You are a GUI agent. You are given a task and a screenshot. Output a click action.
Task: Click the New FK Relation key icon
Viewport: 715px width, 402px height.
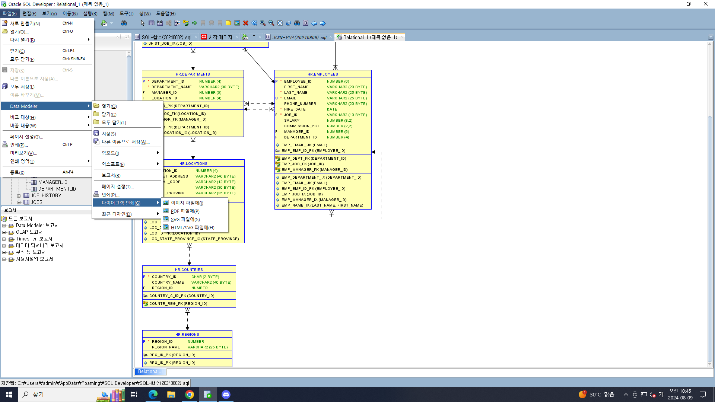pyautogui.click(x=185, y=23)
